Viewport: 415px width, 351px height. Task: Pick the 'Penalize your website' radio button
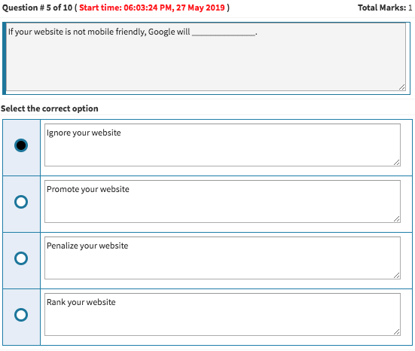point(21,258)
